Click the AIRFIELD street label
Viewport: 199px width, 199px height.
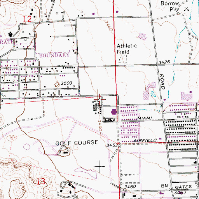click(145, 140)
